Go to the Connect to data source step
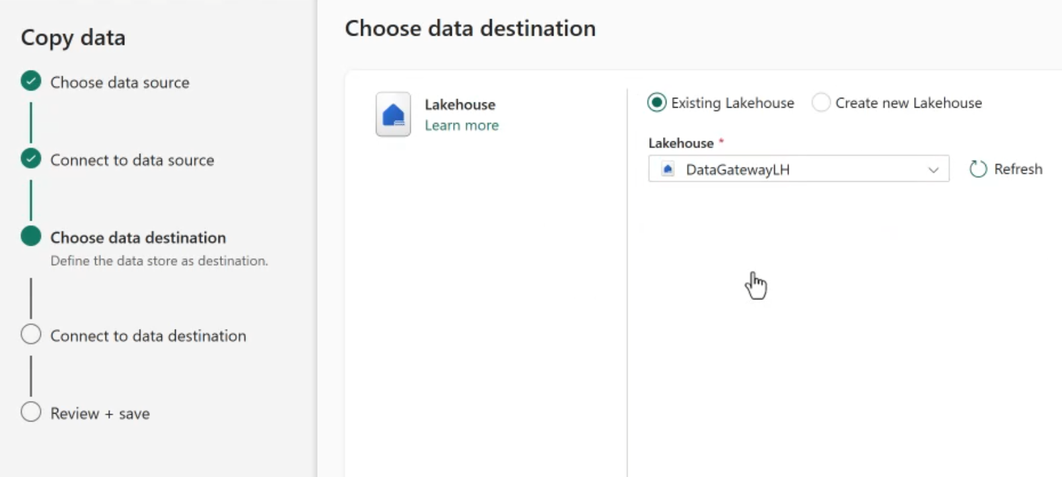This screenshot has width=1062, height=477. click(132, 160)
